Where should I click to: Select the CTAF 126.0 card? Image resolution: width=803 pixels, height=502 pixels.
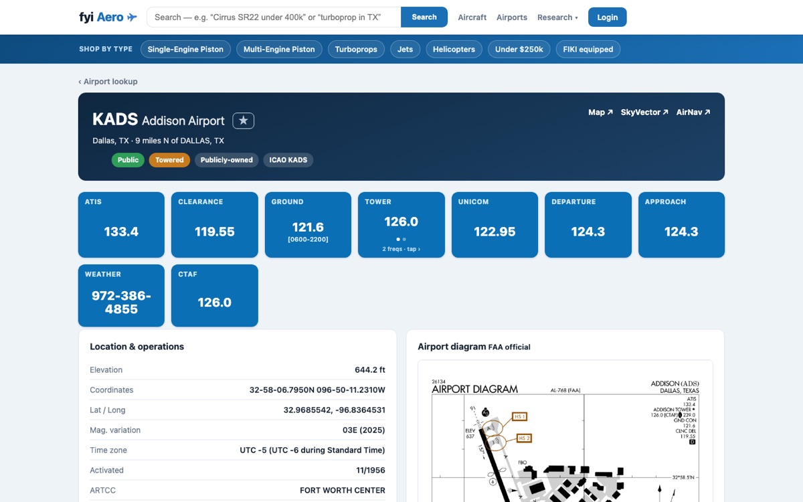215,295
